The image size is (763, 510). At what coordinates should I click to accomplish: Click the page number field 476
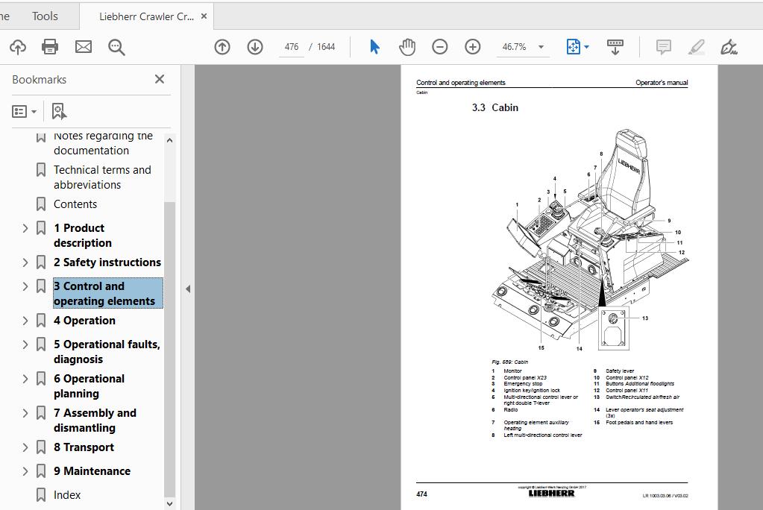(292, 47)
